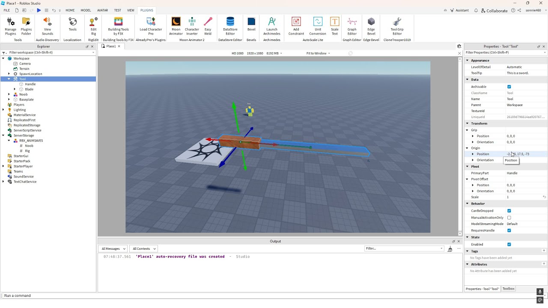Collapse the Transform properties section
The height and width of the screenshot is (308, 548).
[x=467, y=123]
